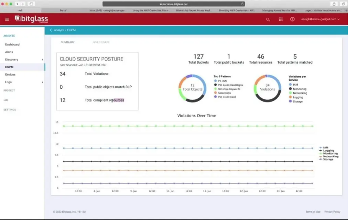Toggle Monitoring in Violations per Service legend
Image resolution: width=349 pixels, height=220 pixels.
click(297, 89)
